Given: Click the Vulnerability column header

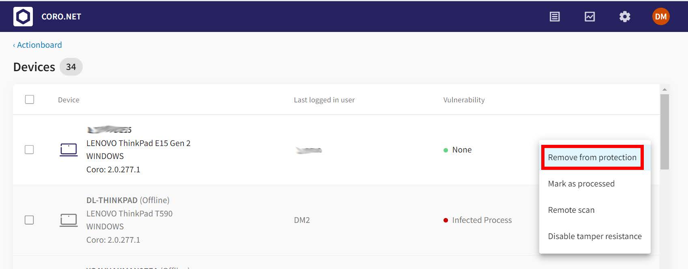Looking at the screenshot, I should click(464, 100).
